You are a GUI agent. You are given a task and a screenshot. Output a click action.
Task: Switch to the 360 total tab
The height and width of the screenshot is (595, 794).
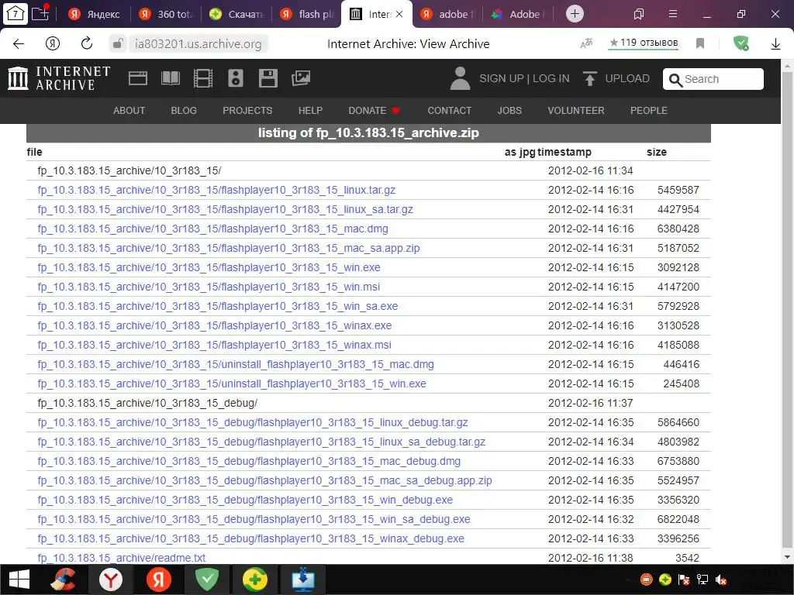(166, 14)
